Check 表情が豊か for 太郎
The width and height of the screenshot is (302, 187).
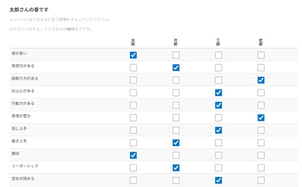(x=133, y=118)
